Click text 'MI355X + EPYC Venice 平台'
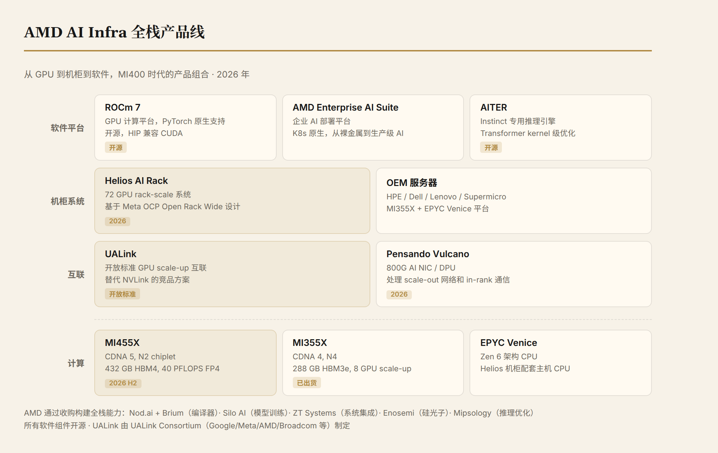 click(438, 209)
